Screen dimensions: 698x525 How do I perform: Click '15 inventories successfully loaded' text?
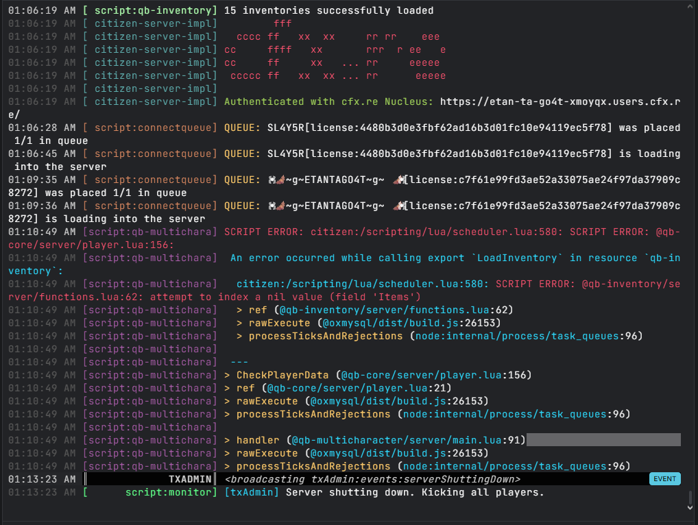328,10
